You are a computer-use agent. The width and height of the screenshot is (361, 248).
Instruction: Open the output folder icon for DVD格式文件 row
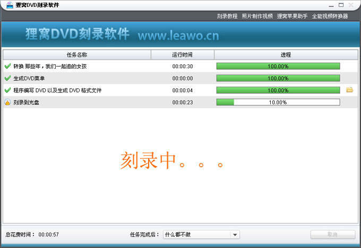[349, 90]
